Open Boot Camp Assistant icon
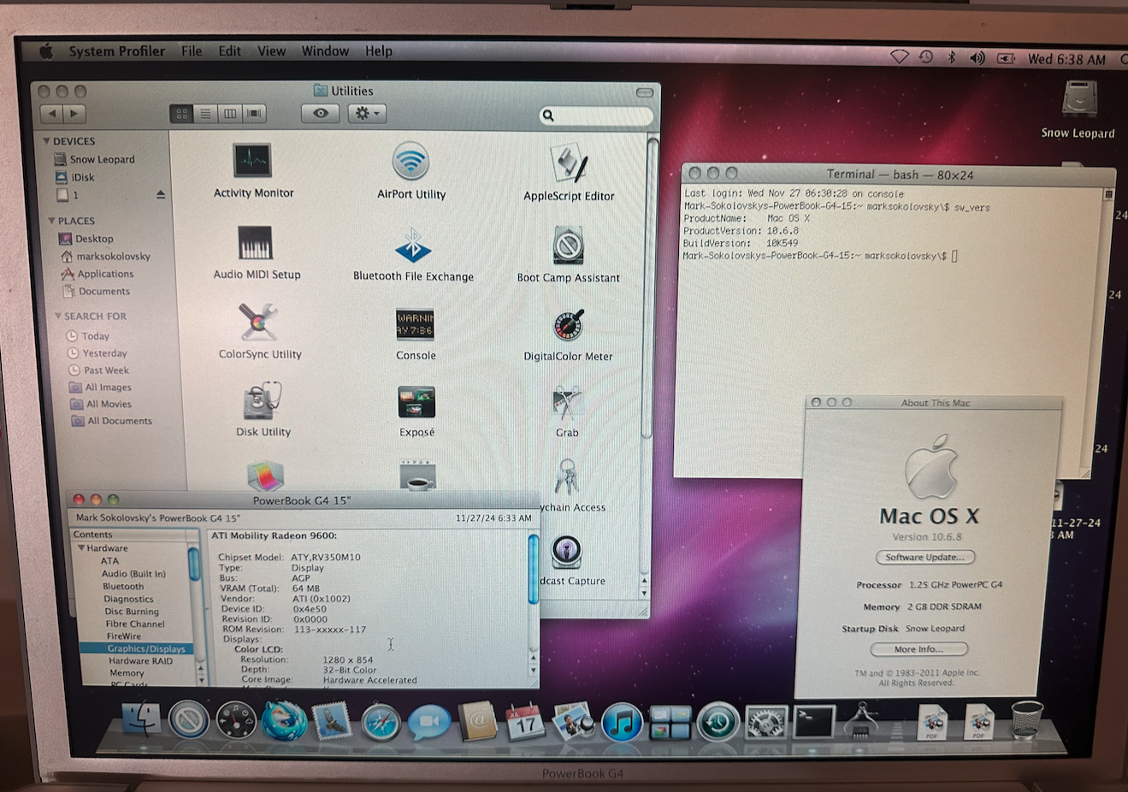 click(x=568, y=246)
